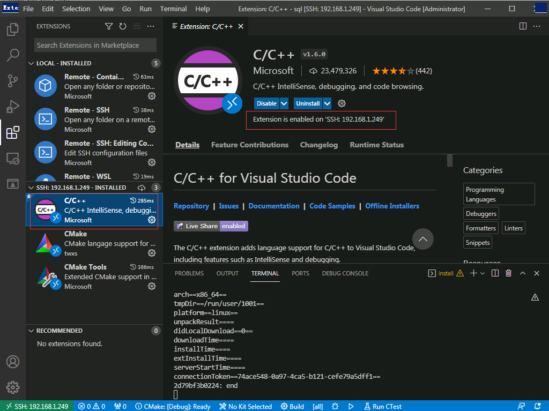Image resolution: width=549 pixels, height=411 pixels.
Task: Open the Explorer view in the activity bar
Action: [x=13, y=29]
